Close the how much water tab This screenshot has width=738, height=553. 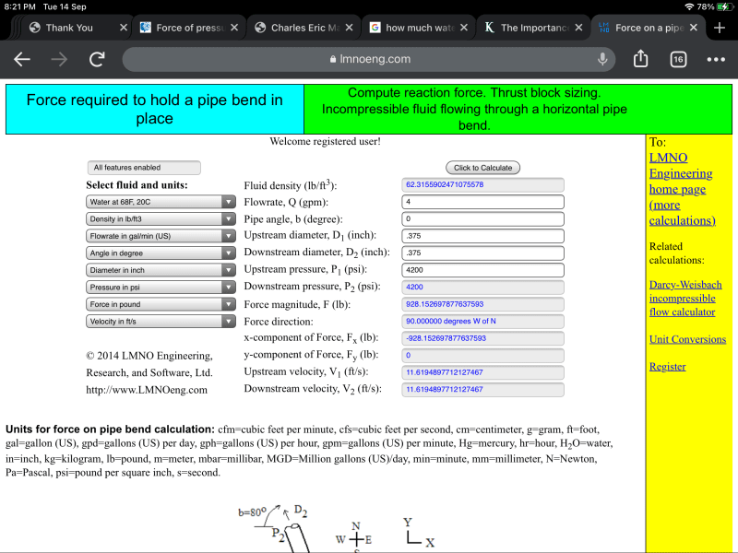click(464, 28)
